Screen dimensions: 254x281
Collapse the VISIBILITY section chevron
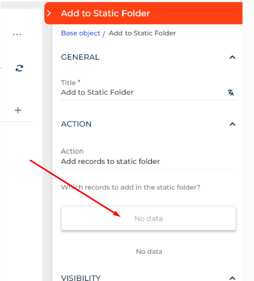coord(233,278)
